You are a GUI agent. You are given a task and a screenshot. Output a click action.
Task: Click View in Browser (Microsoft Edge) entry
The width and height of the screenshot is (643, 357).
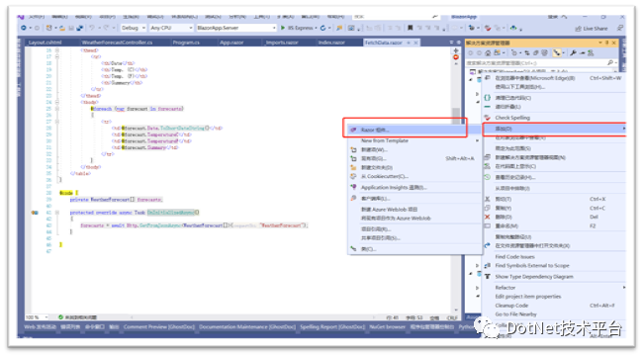pos(554,78)
